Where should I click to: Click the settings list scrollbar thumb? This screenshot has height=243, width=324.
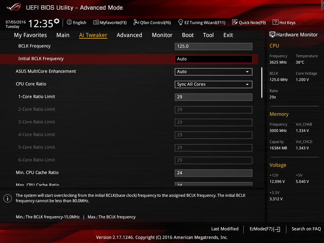pos(262,83)
